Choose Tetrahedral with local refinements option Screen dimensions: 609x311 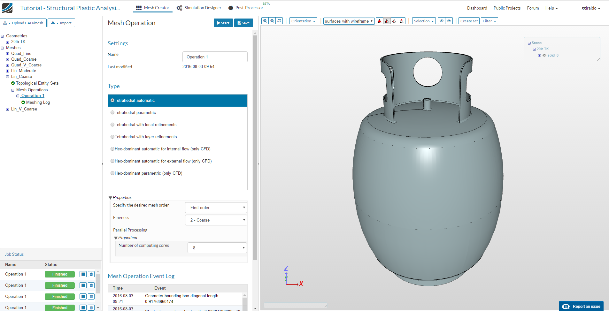point(112,125)
